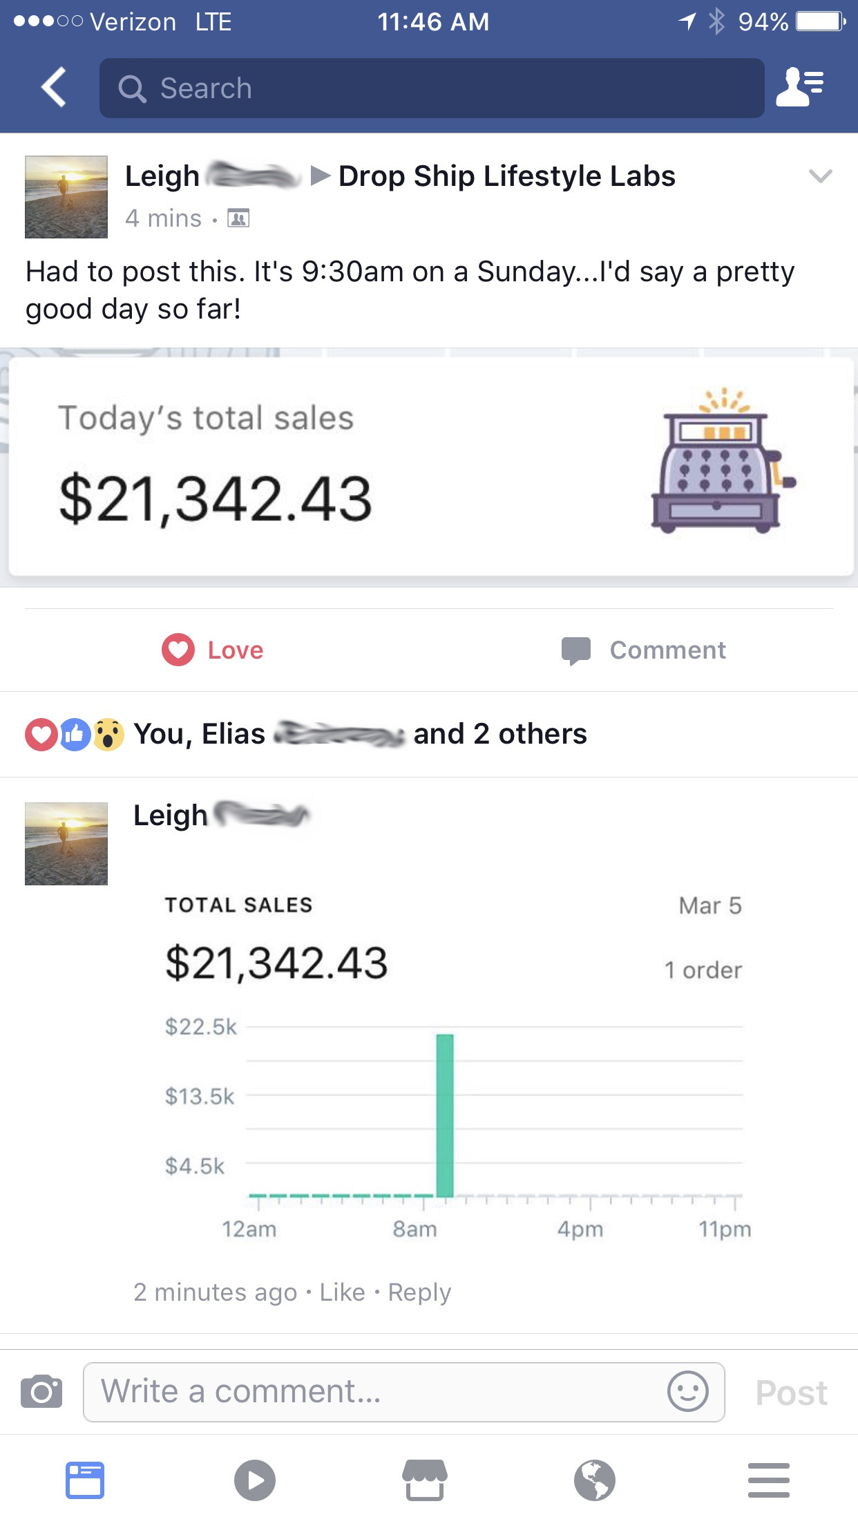Open the Drop Ship Lifestyle Labs group
This screenshot has height=1526, width=858.
coord(506,176)
